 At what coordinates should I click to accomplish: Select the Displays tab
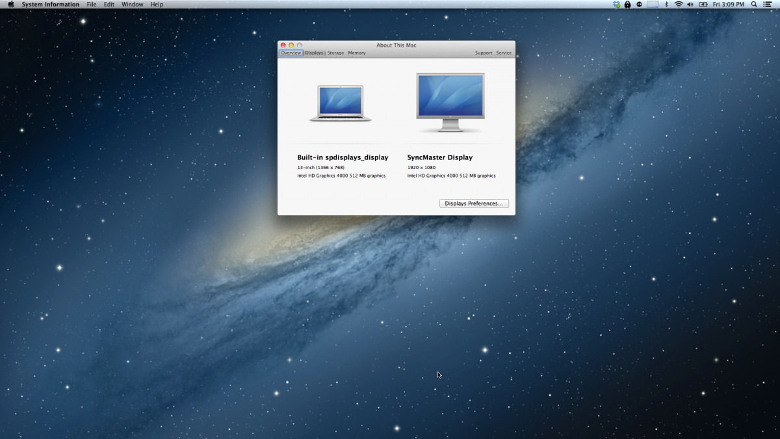coord(314,53)
